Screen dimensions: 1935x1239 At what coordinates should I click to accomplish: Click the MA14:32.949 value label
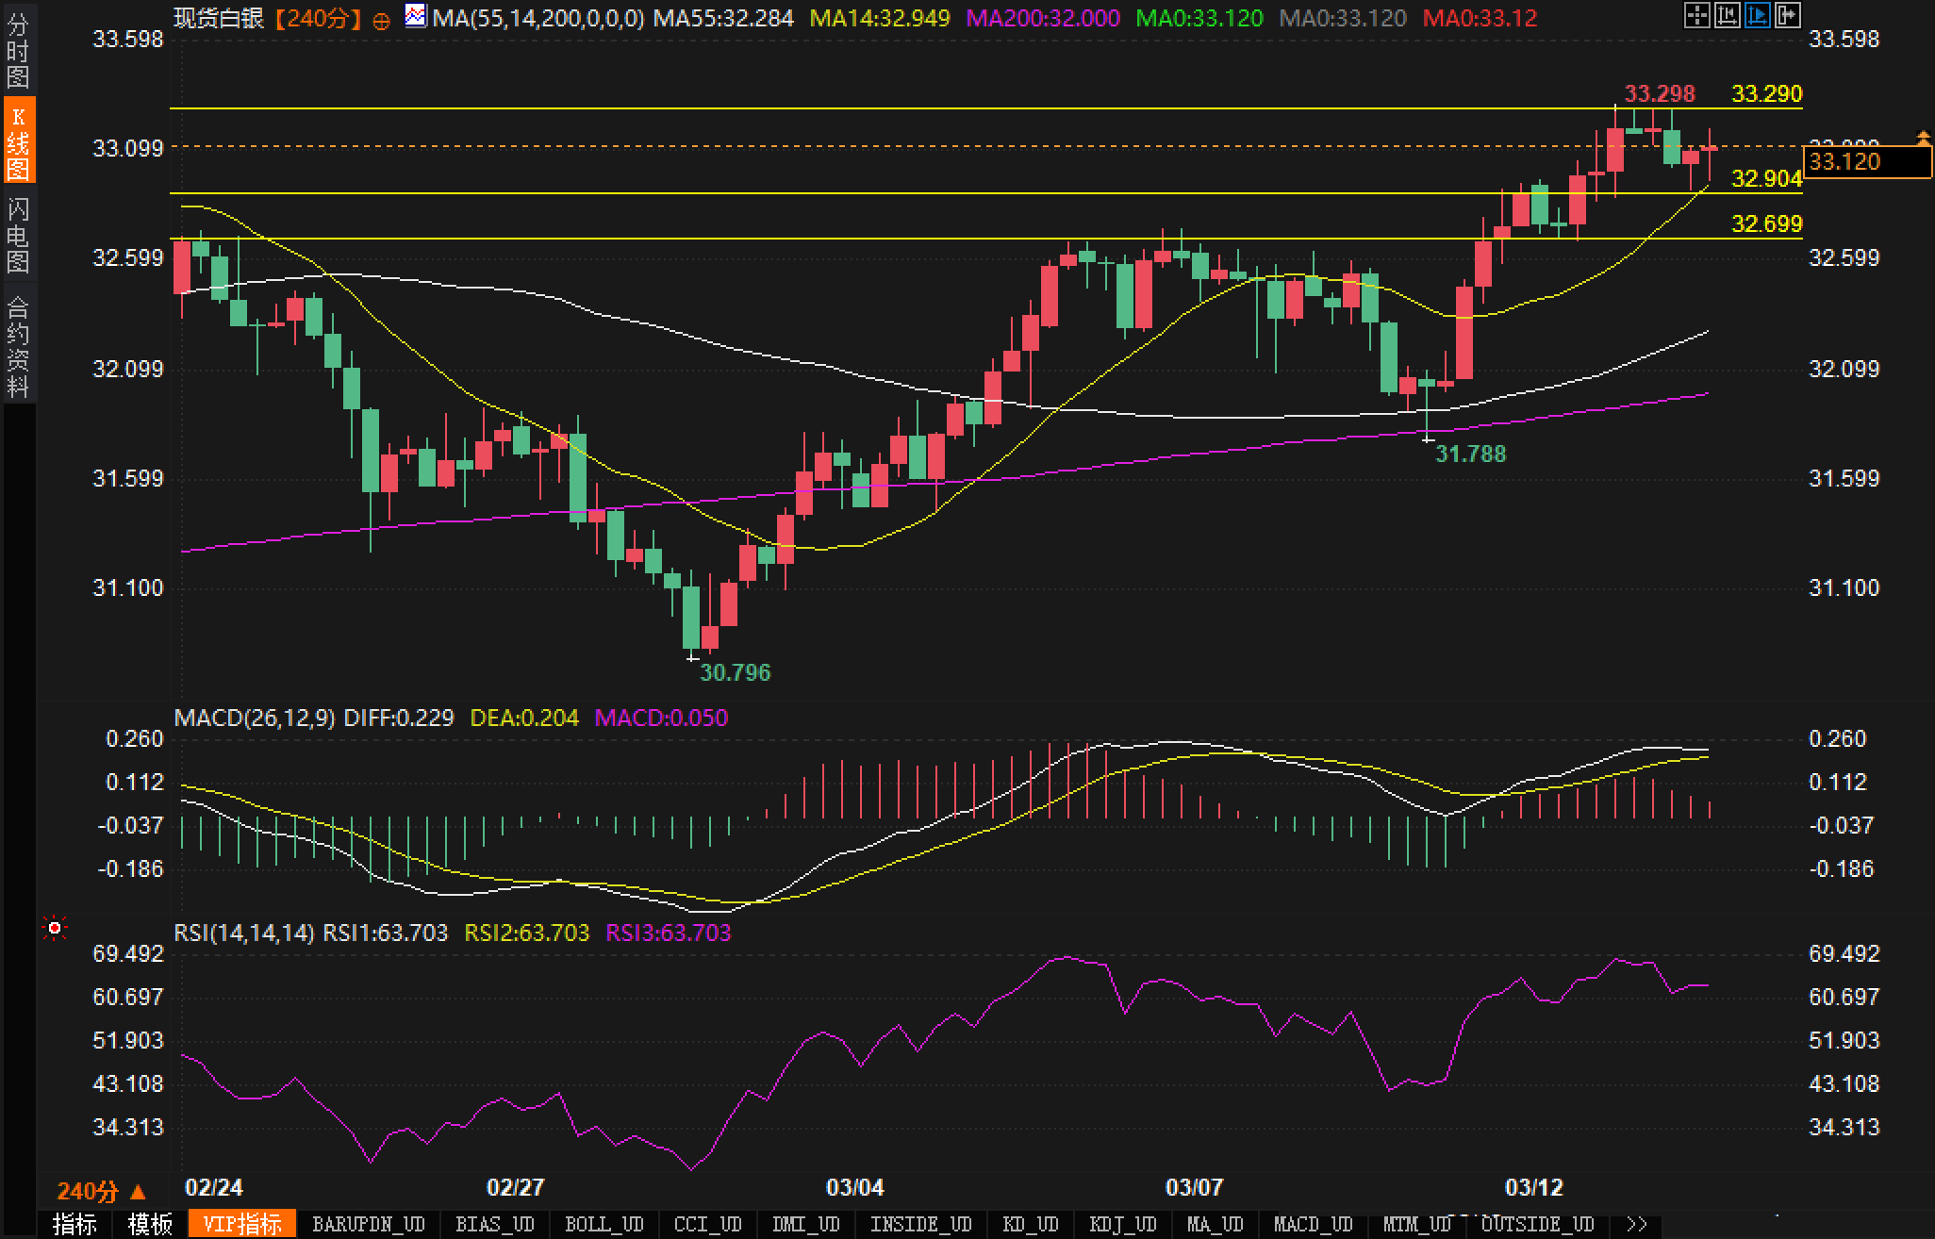880,18
